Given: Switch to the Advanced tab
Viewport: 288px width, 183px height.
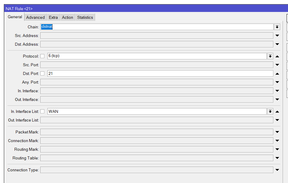Looking at the screenshot, I should pyautogui.click(x=35, y=17).
